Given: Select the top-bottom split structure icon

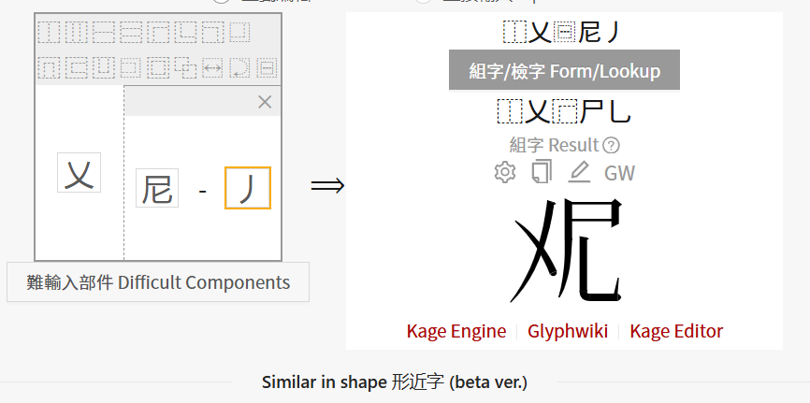Looking at the screenshot, I should (104, 33).
